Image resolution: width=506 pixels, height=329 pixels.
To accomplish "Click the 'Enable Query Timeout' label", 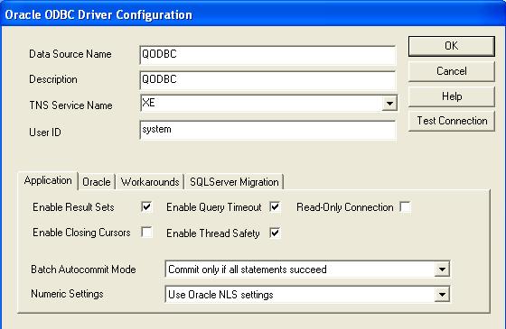I will click(213, 207).
